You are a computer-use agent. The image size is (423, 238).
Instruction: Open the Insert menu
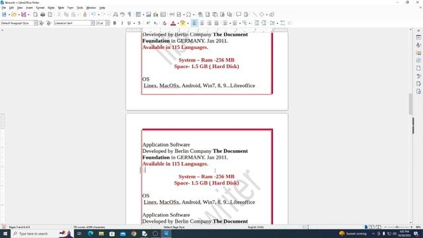pyautogui.click(x=29, y=8)
